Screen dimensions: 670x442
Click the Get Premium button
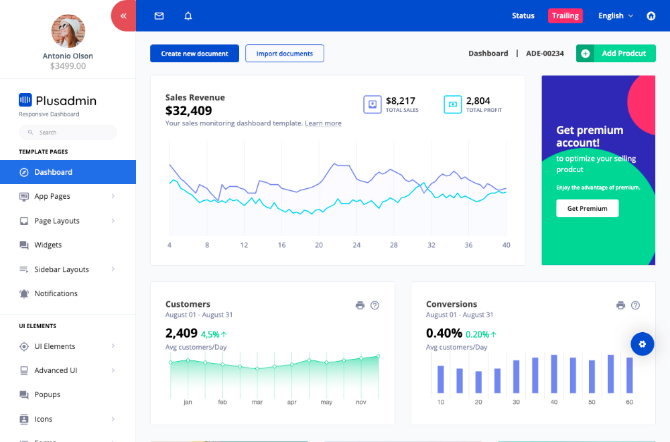coord(587,208)
